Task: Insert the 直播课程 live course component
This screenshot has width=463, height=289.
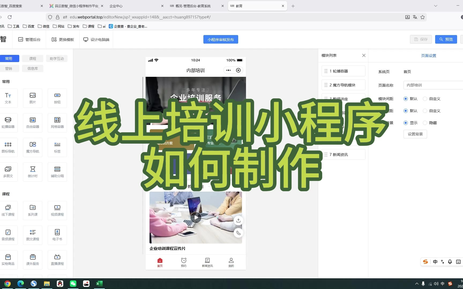Action: pyautogui.click(x=57, y=260)
